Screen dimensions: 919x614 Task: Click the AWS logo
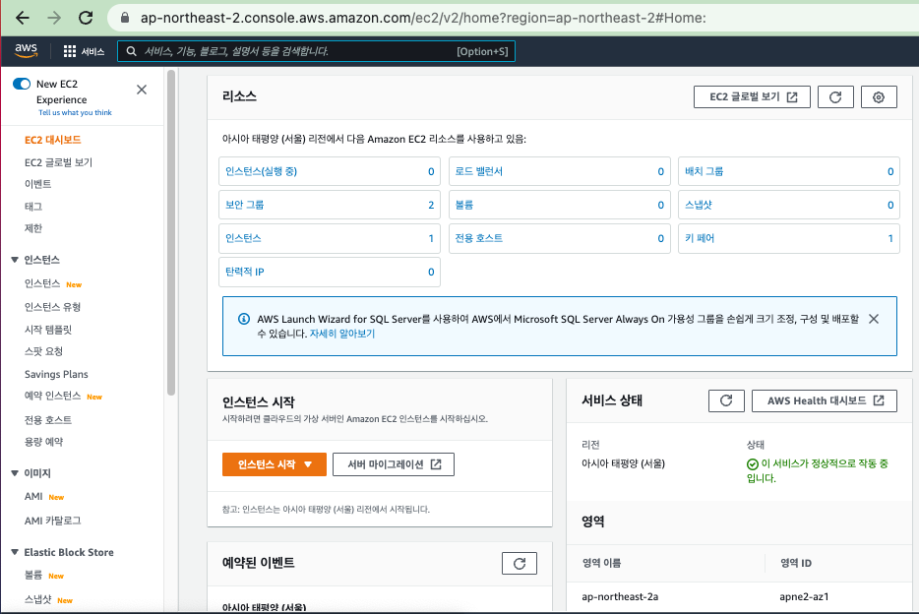pos(27,51)
